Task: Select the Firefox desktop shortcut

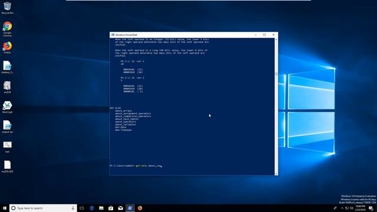Action: click(x=7, y=48)
